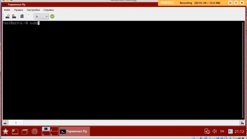The height and width of the screenshot is (139, 247).
Task: Open the Справка menu
Action: tap(49, 10)
